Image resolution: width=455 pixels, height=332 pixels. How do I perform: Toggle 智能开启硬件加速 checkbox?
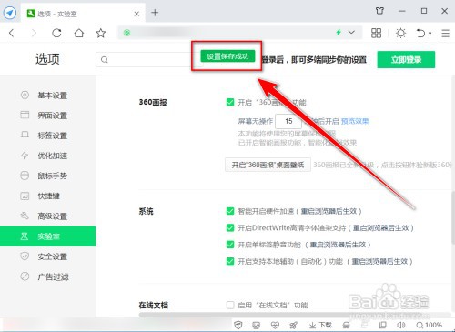click(x=230, y=211)
